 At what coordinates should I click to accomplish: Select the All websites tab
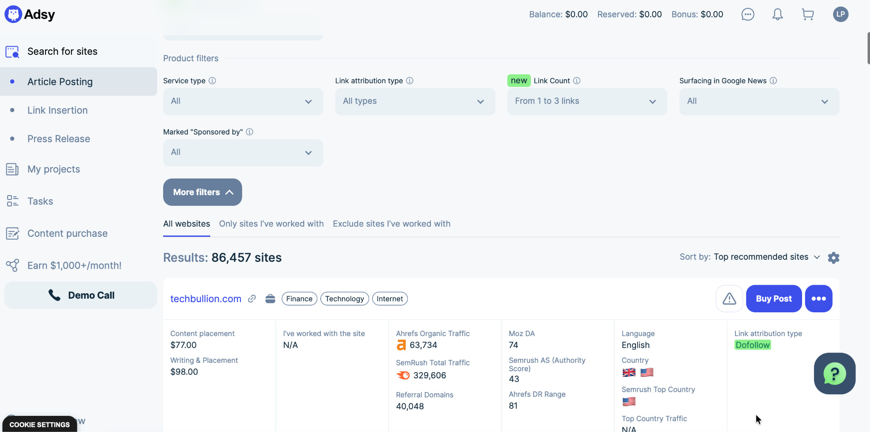186,224
